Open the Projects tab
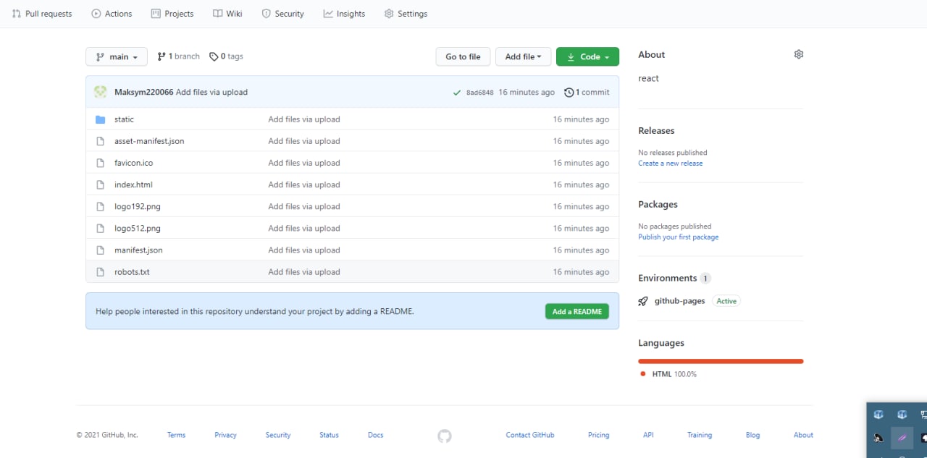 click(172, 14)
